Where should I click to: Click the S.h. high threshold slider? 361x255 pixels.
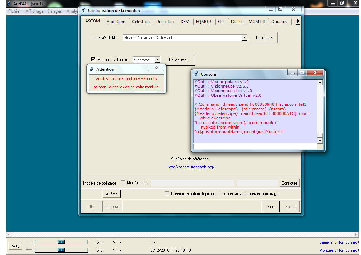[x=61, y=242]
